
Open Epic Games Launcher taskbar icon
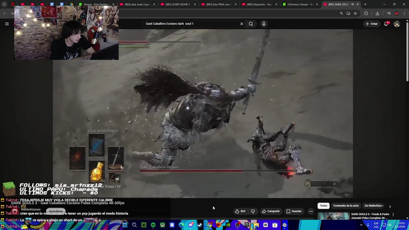pos(247,225)
